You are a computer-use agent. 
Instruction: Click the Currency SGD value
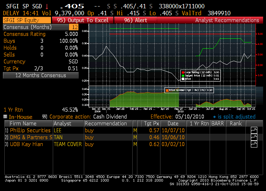73,62
